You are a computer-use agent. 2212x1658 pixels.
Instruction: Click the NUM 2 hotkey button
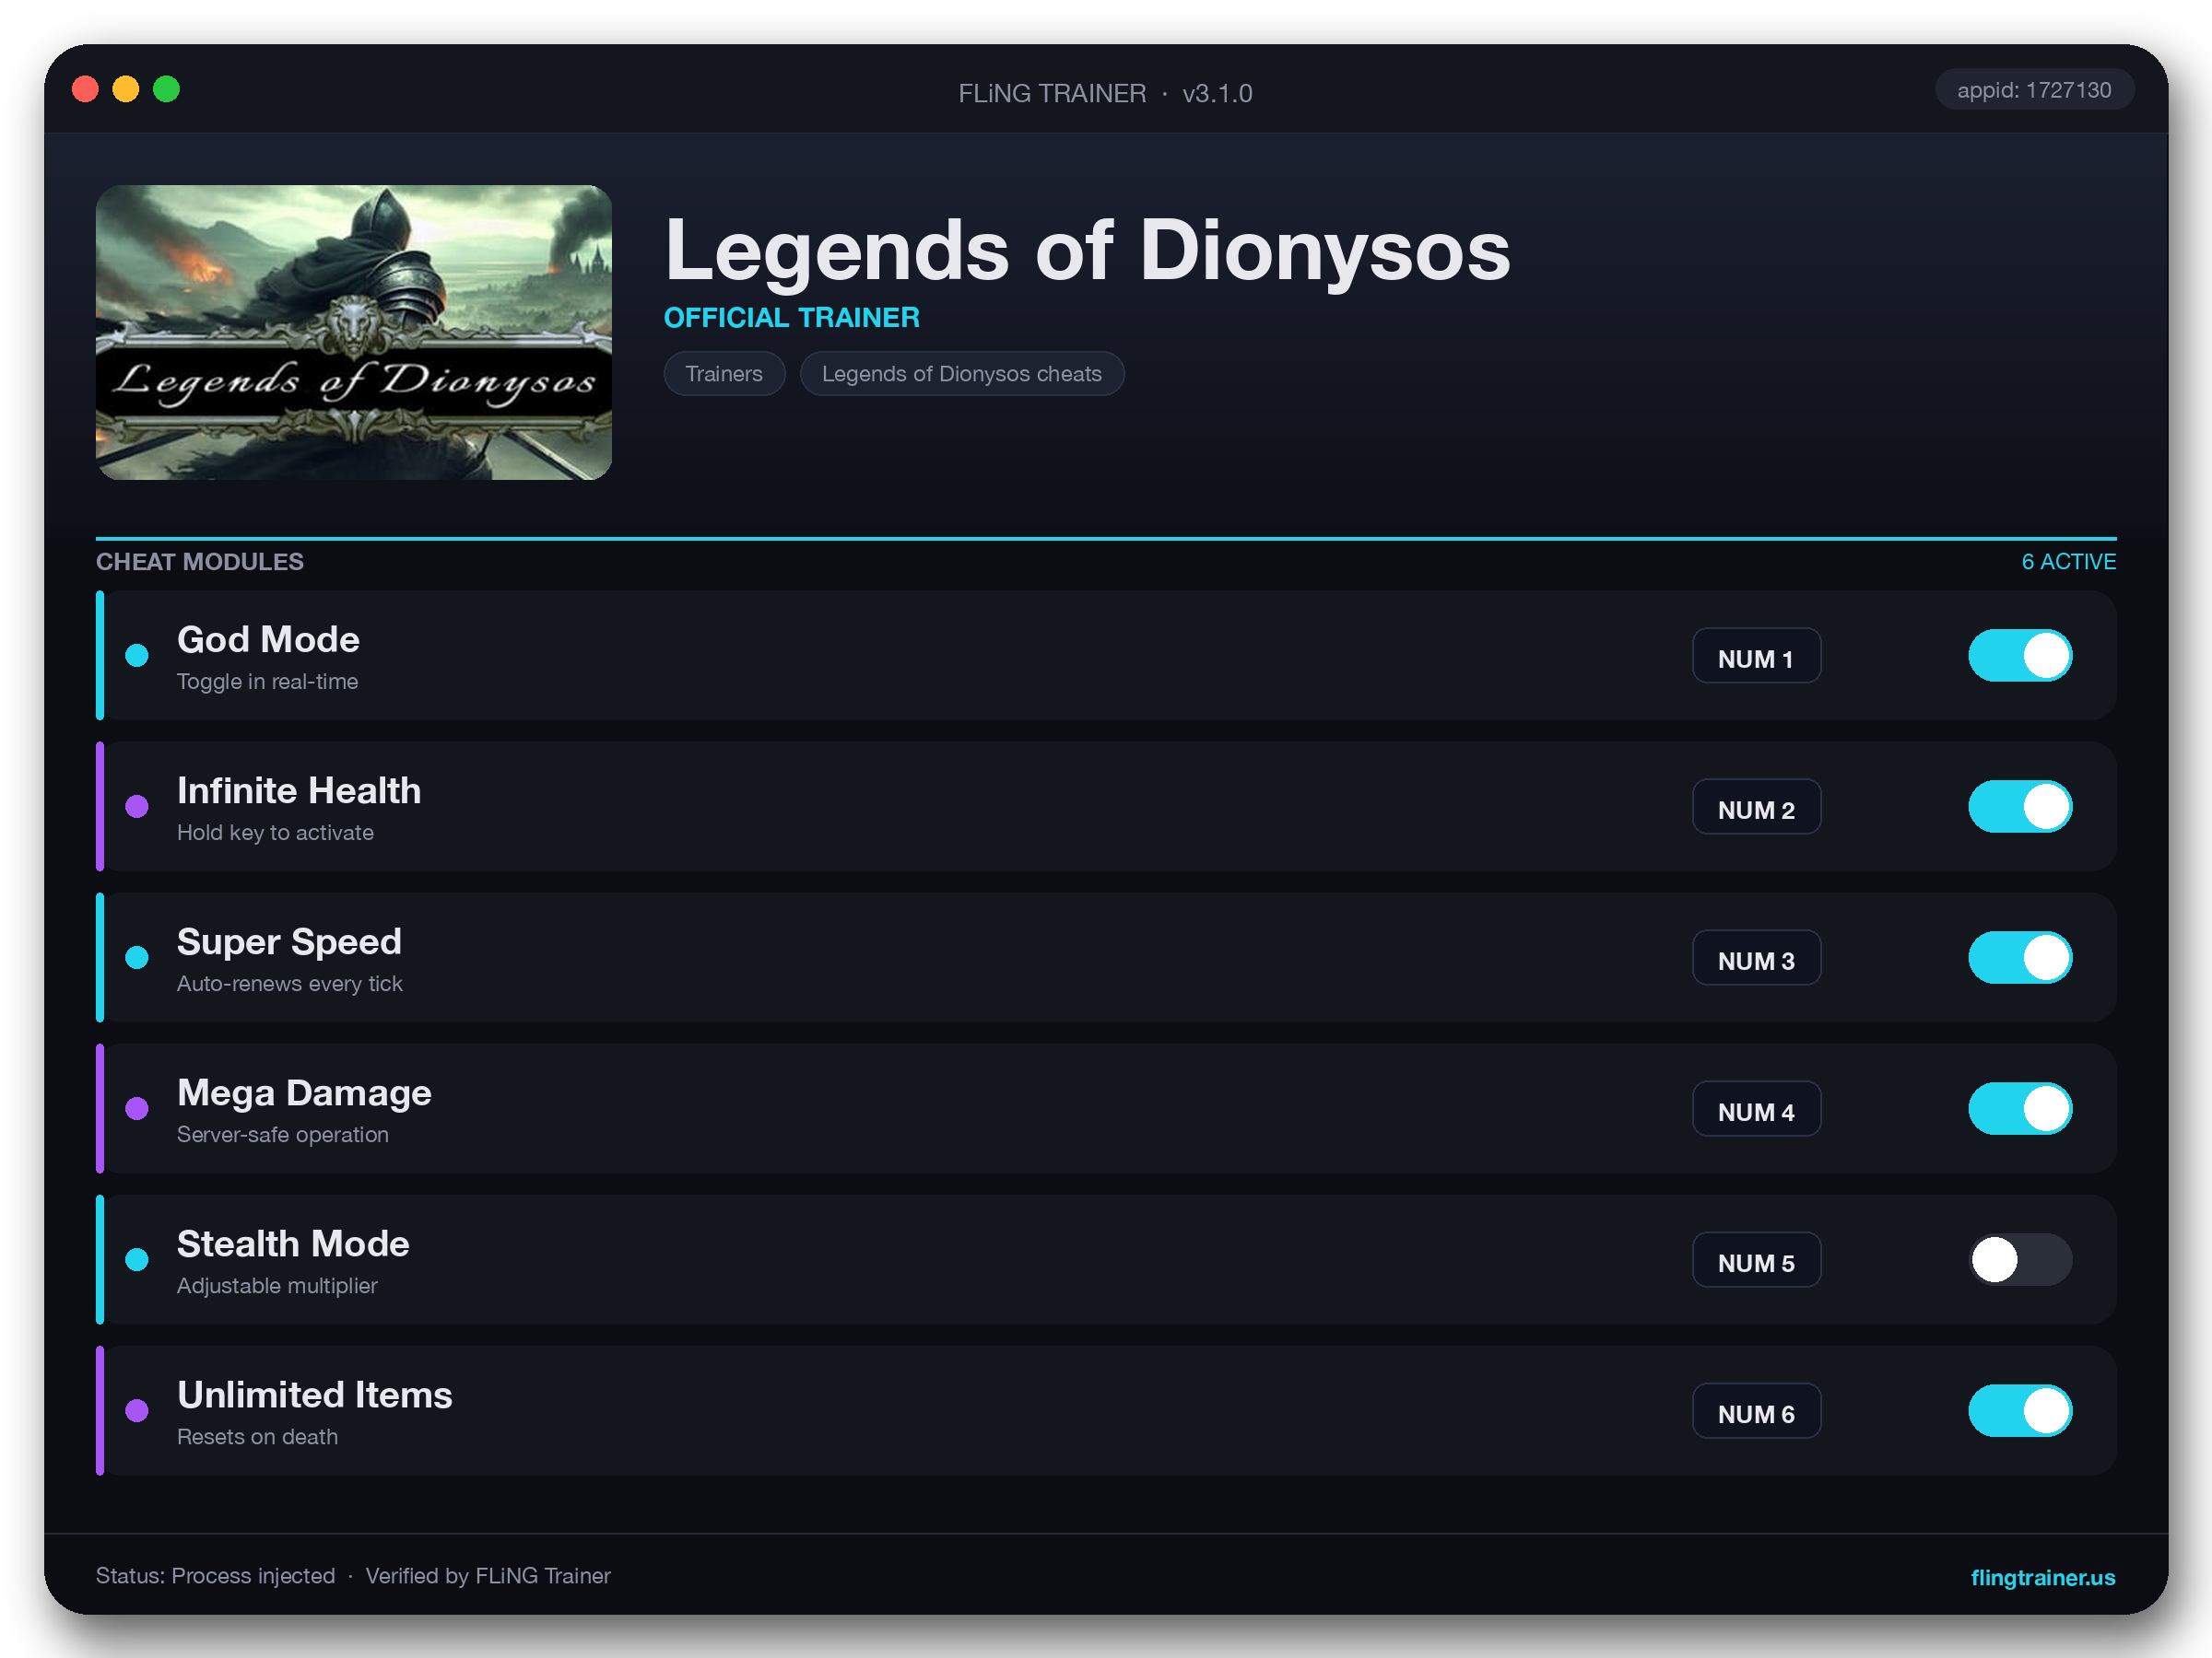point(1756,807)
